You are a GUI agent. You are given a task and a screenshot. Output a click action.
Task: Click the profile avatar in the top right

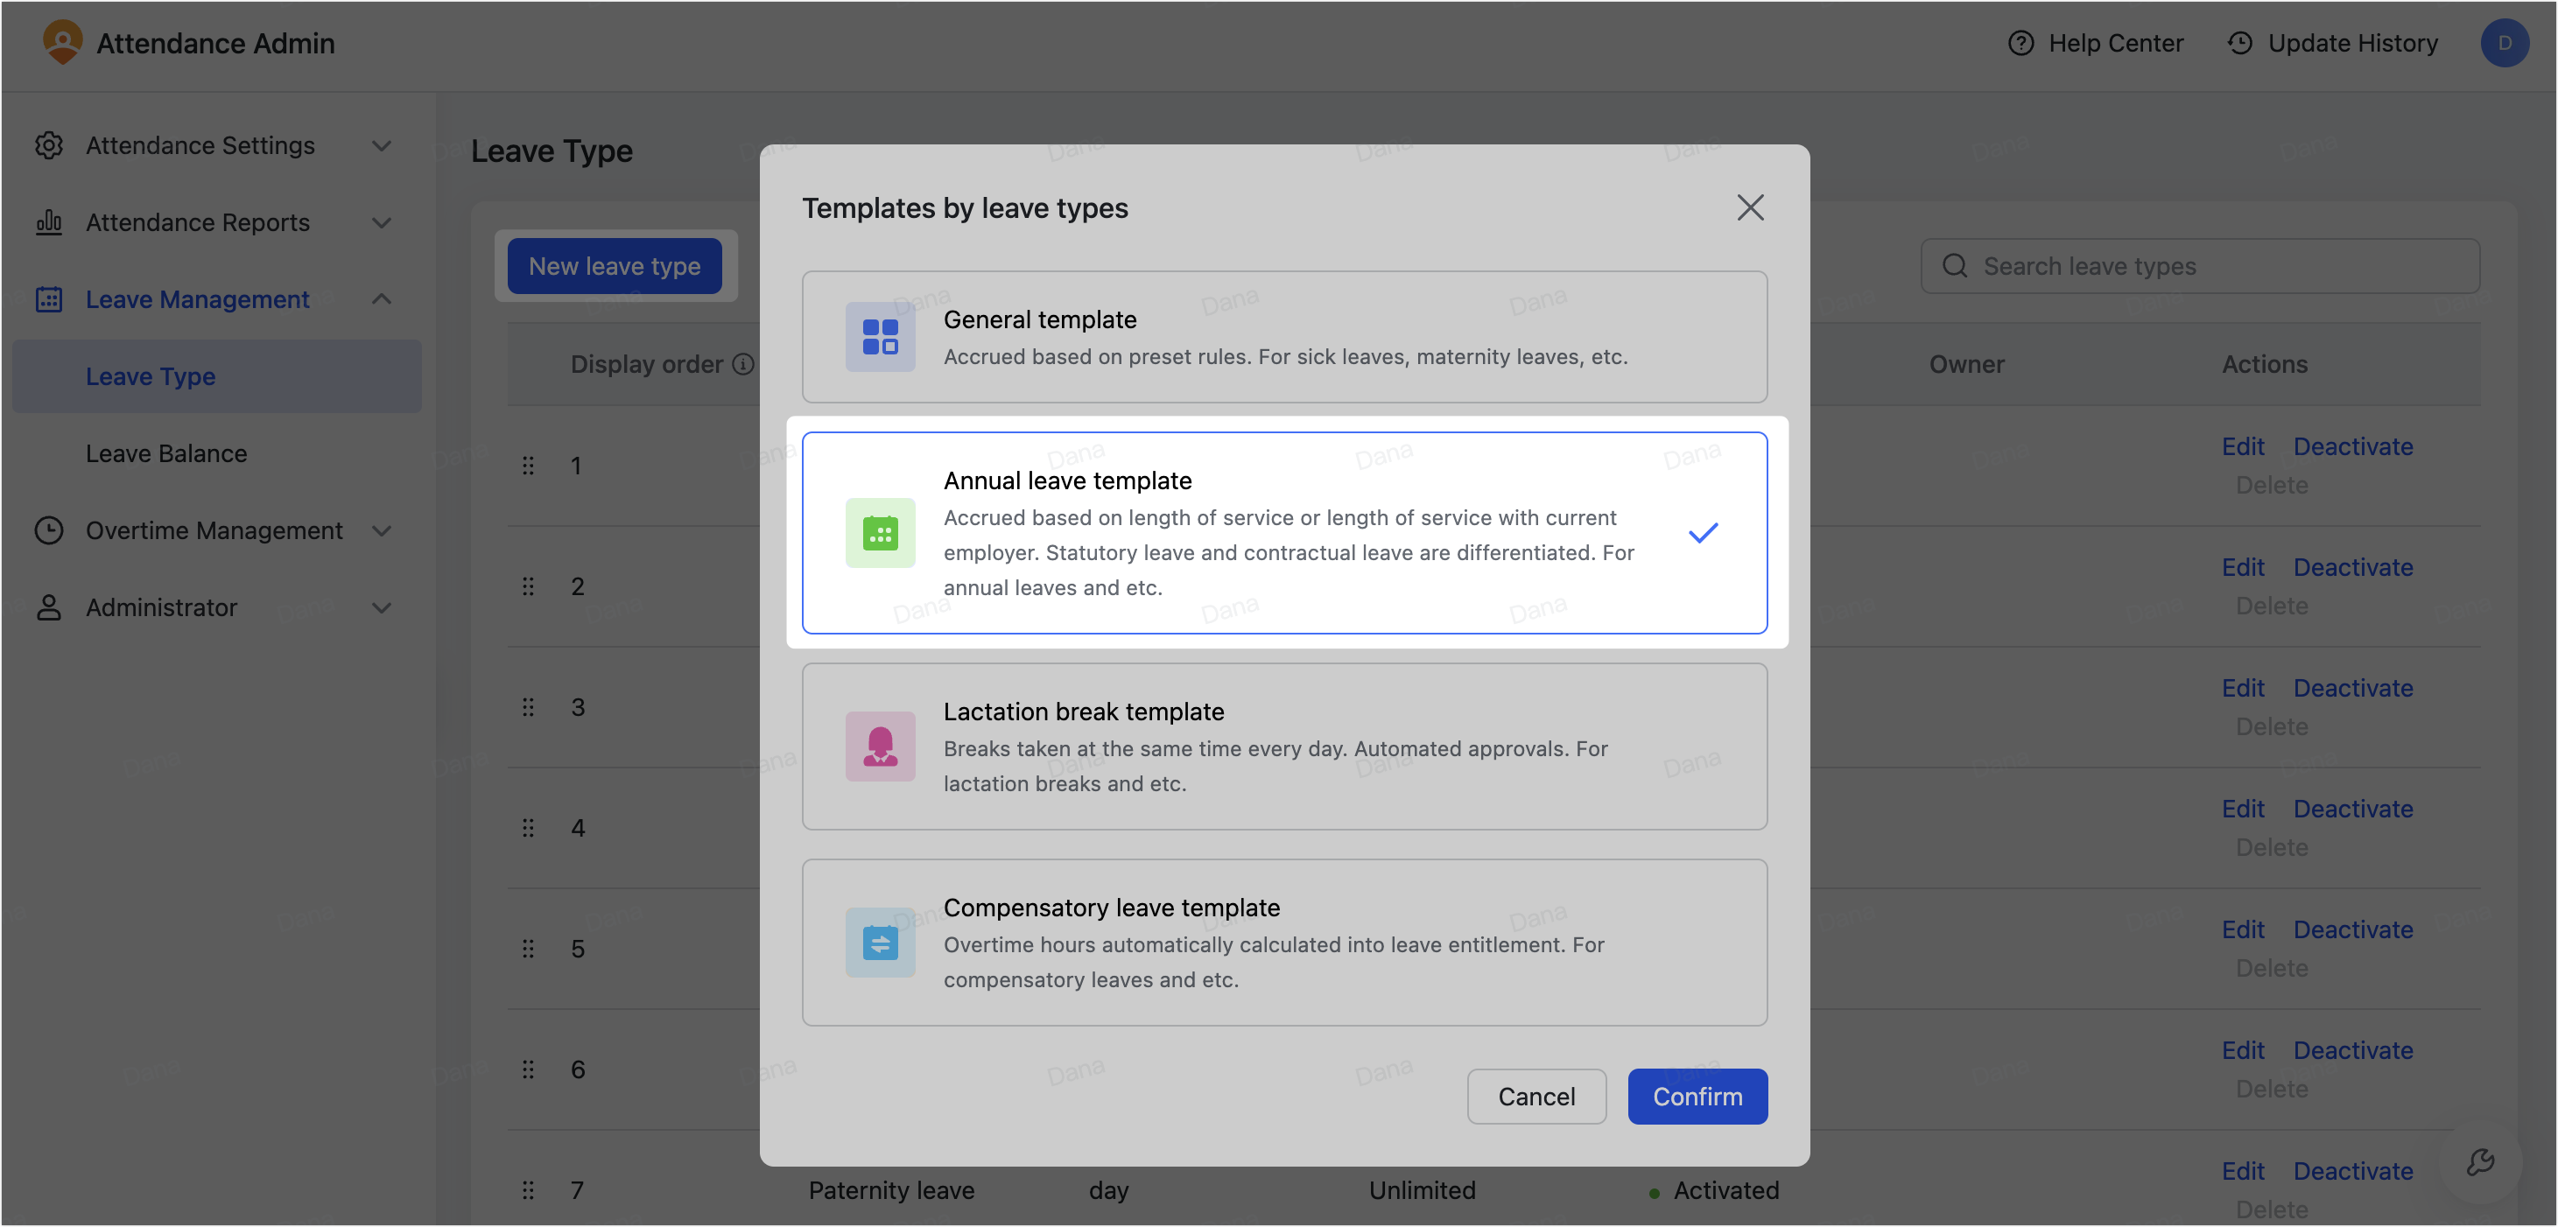[x=2505, y=43]
